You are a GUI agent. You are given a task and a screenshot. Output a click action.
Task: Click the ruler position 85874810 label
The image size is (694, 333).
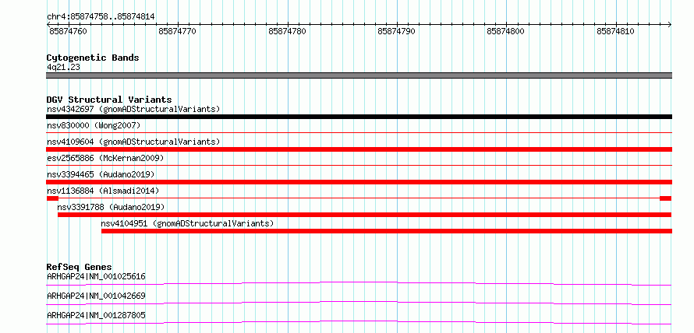[616, 31]
